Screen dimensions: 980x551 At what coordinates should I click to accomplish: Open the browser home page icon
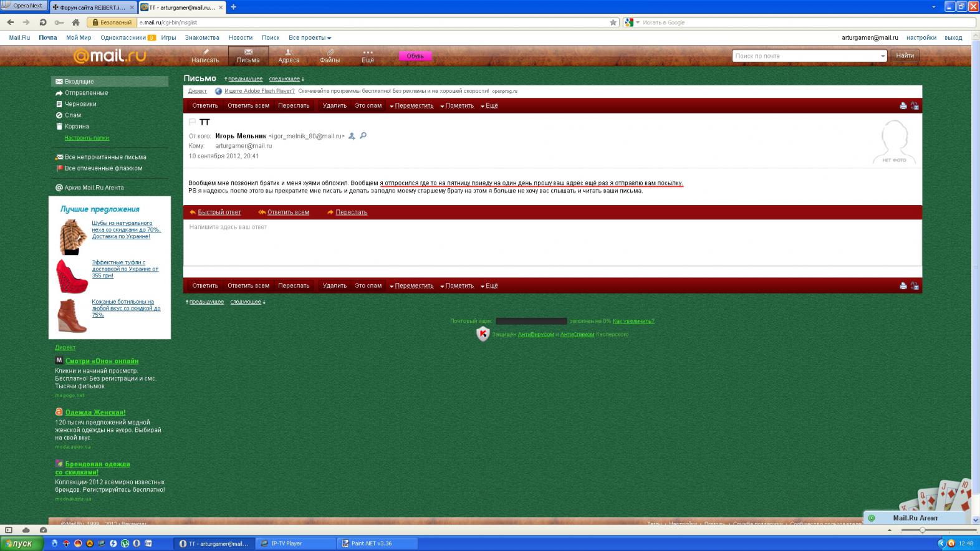click(x=75, y=22)
